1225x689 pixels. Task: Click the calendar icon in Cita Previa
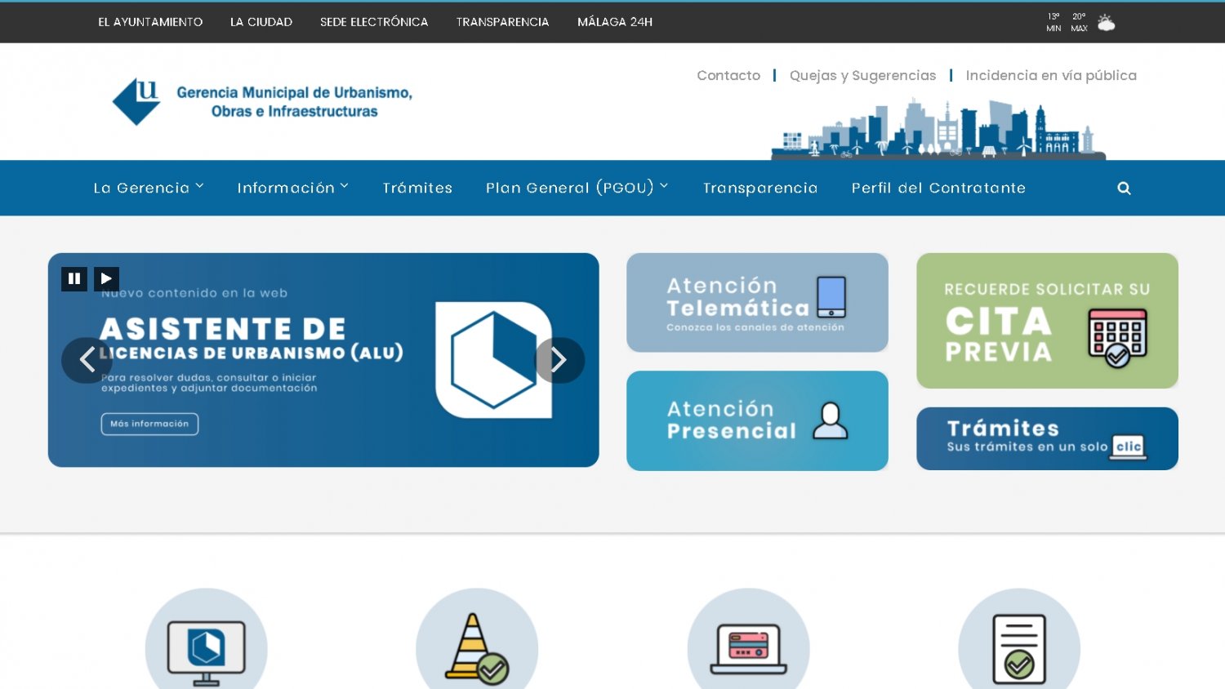coord(1118,338)
